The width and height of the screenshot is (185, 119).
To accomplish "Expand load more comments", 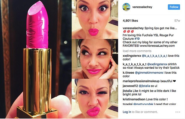I will pos(137,51).
